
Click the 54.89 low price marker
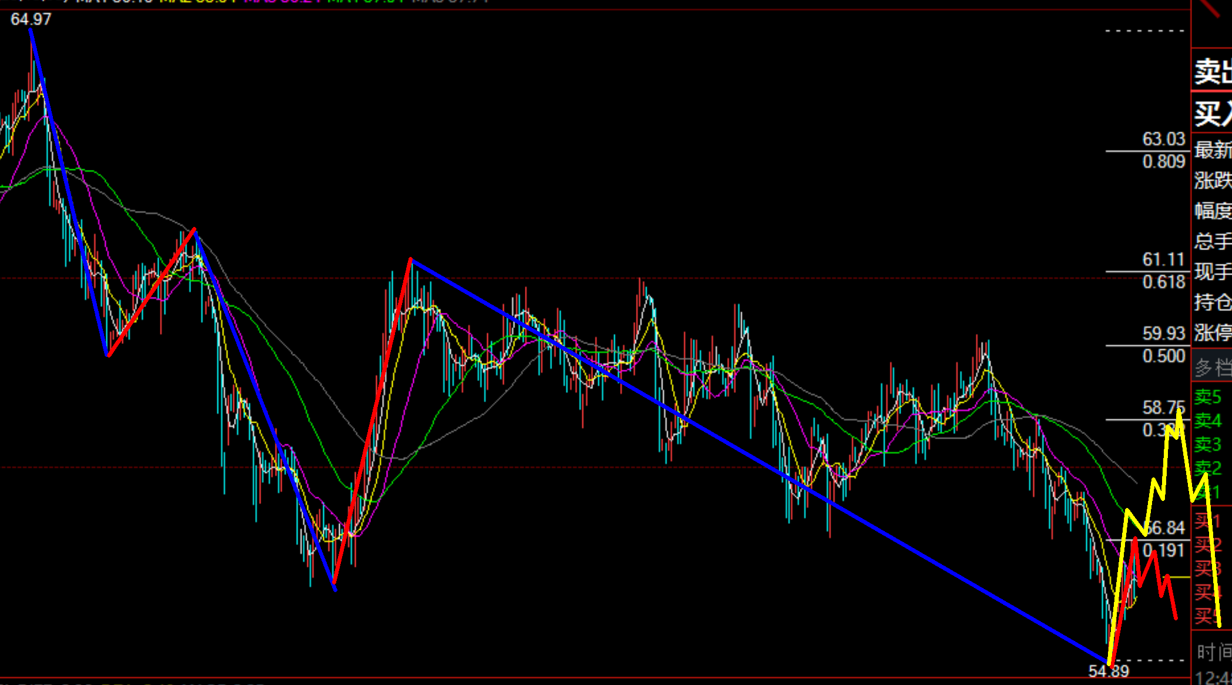tap(1108, 671)
